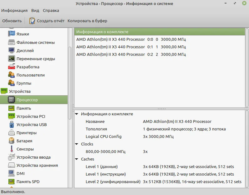
Task: Click the Level 1 (данные) cache row
Action: [160, 166]
